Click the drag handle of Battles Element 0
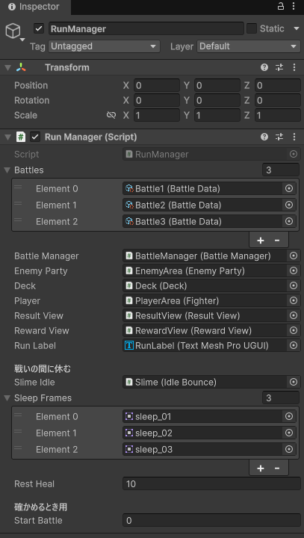Image resolution: width=304 pixels, height=538 pixels. point(18,188)
